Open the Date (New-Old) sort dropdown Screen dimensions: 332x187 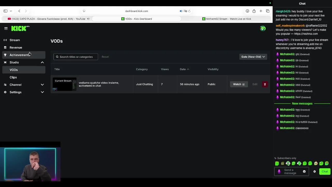tap(253, 57)
